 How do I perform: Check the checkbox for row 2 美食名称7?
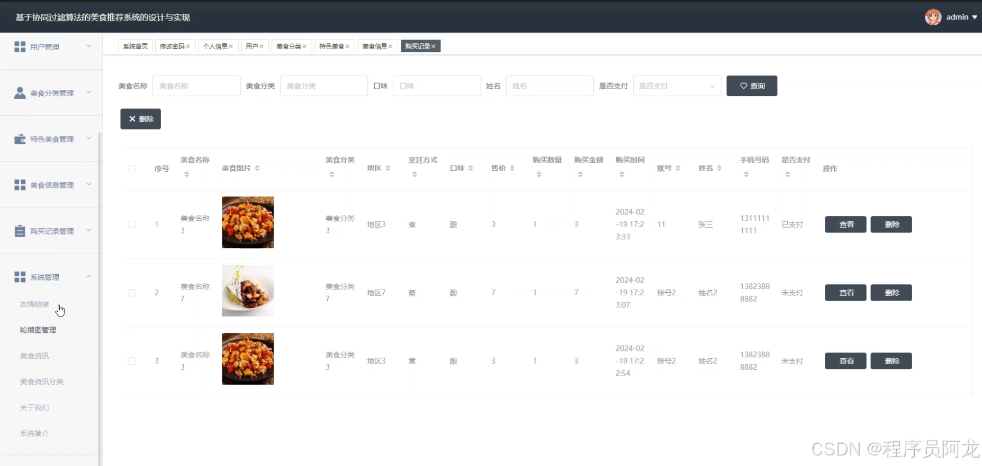(x=132, y=293)
